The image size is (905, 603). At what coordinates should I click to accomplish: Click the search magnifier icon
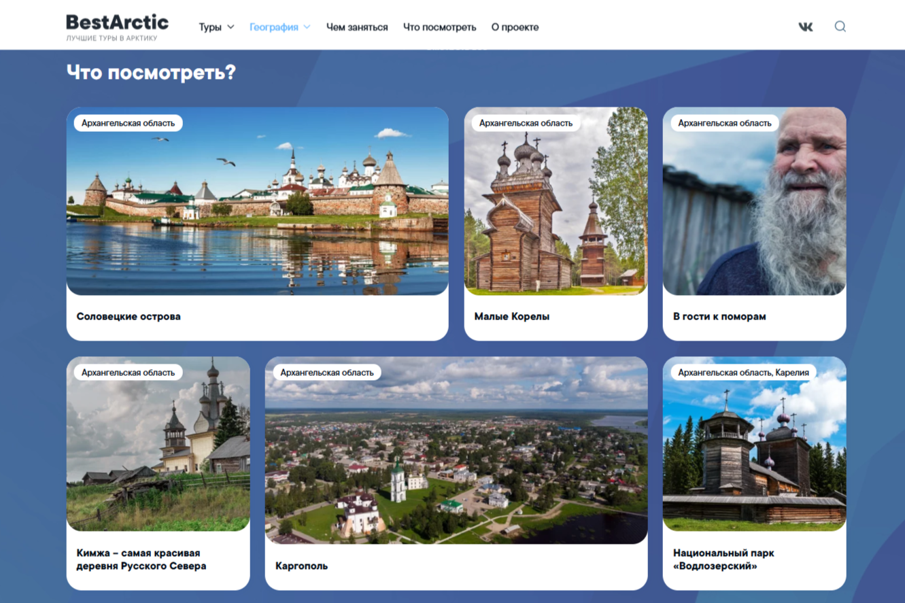tap(840, 27)
